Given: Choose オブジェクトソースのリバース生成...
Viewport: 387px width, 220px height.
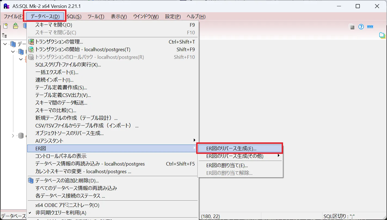Looking at the screenshot, I should [113, 133].
